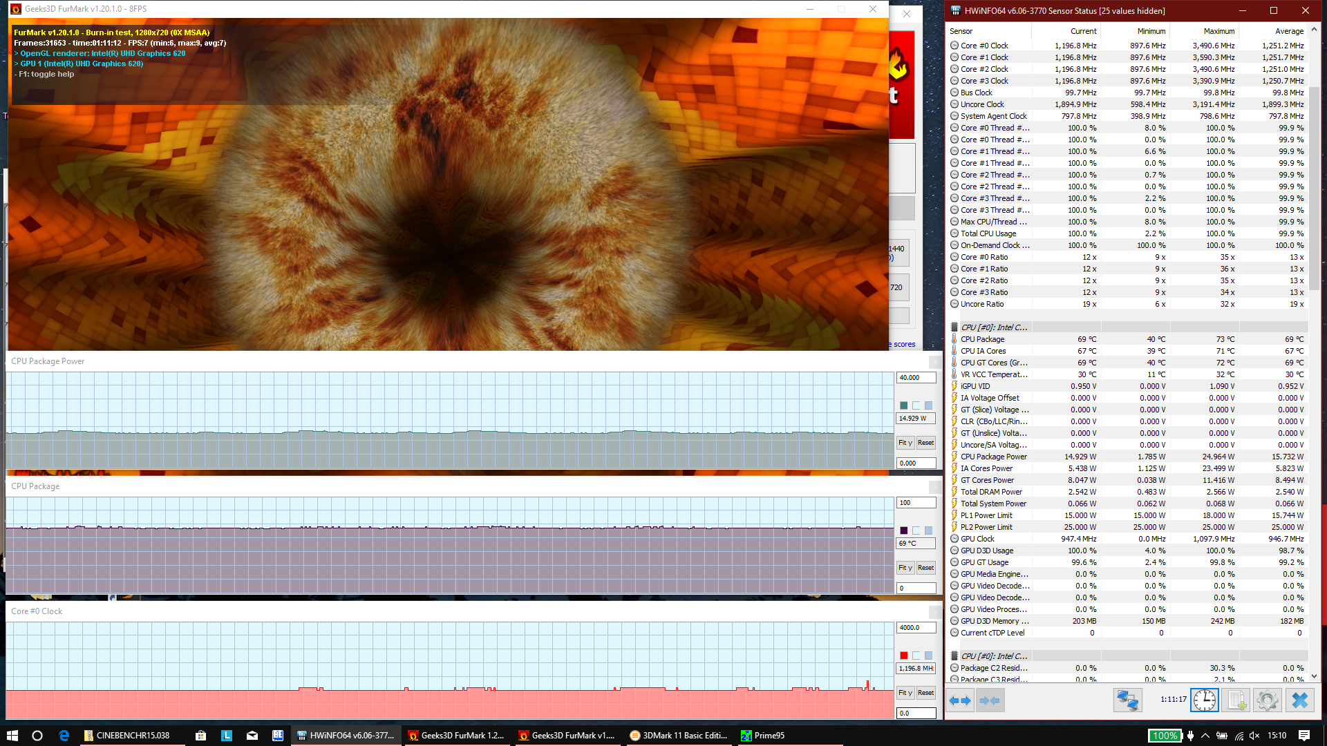Toggle light box in Core #0 Clock graph

click(916, 656)
